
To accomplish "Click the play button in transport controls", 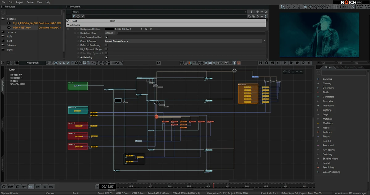I will 285,63.
